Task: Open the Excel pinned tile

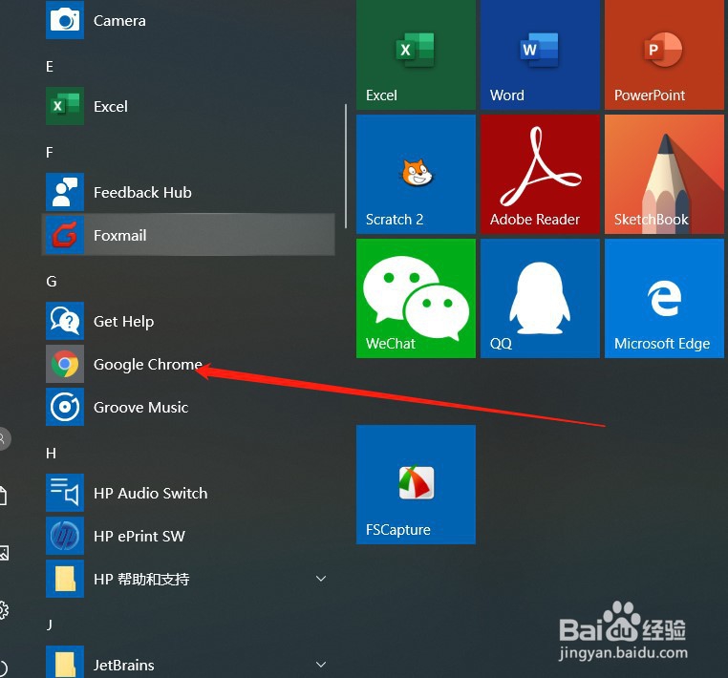Action: click(416, 54)
